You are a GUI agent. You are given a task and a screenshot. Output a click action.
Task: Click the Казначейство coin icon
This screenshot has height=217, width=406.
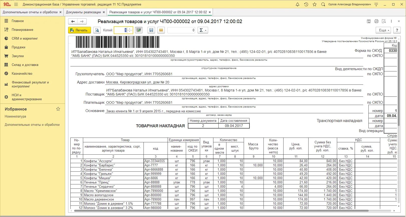click(6, 73)
